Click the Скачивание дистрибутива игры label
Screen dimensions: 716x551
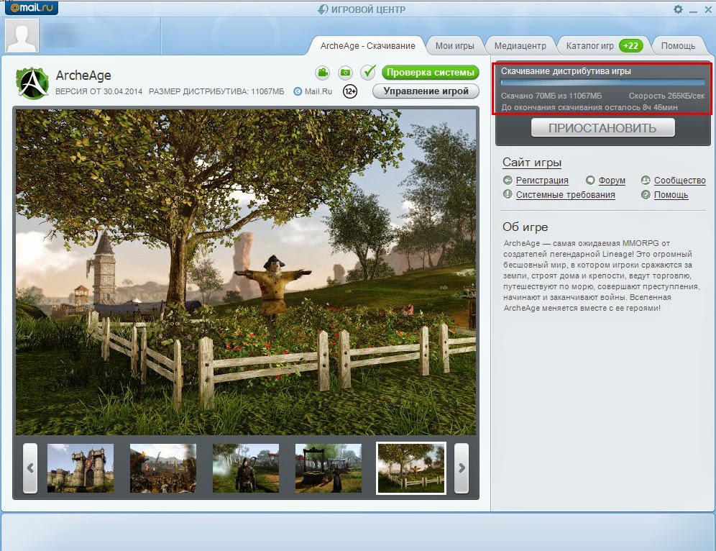pos(566,71)
